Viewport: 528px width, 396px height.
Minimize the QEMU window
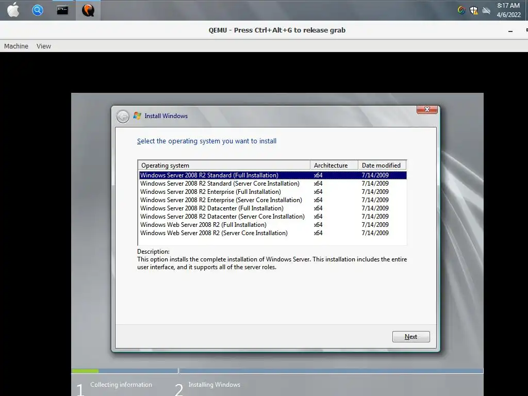click(x=510, y=30)
